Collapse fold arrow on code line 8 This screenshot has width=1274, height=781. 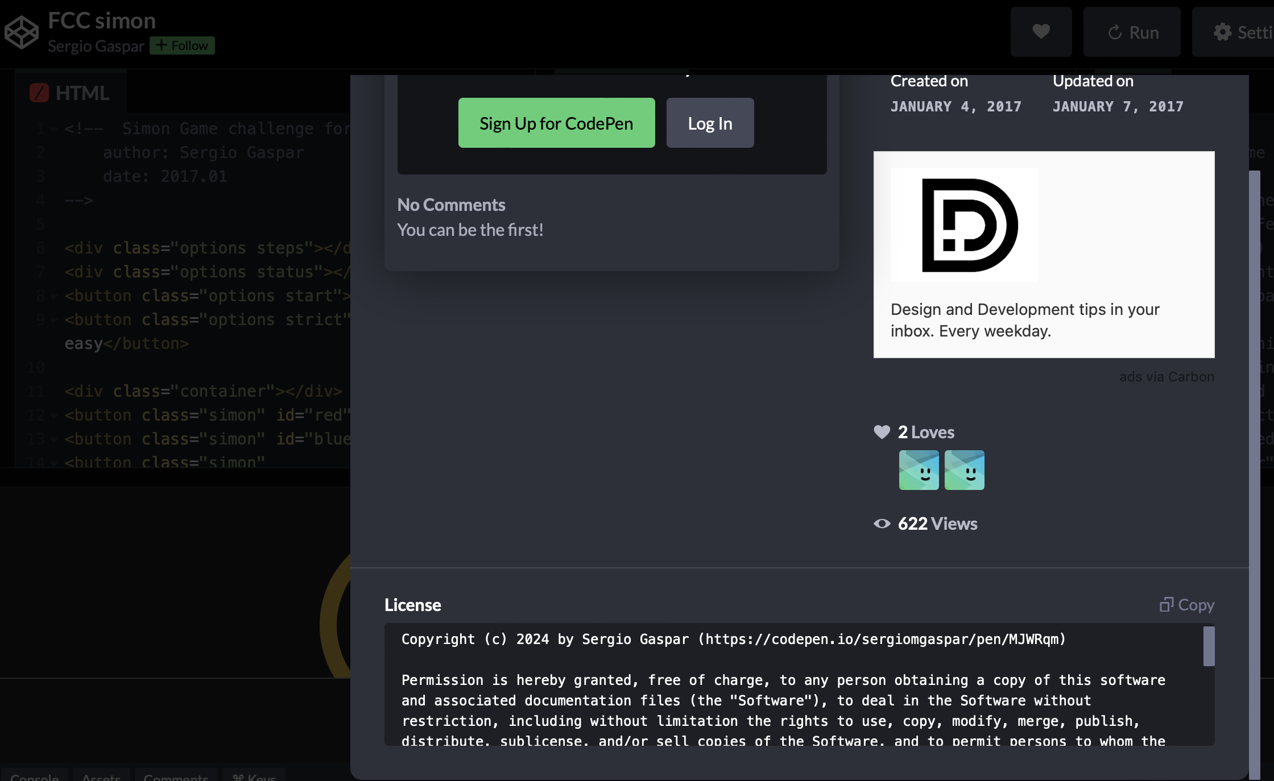click(53, 296)
